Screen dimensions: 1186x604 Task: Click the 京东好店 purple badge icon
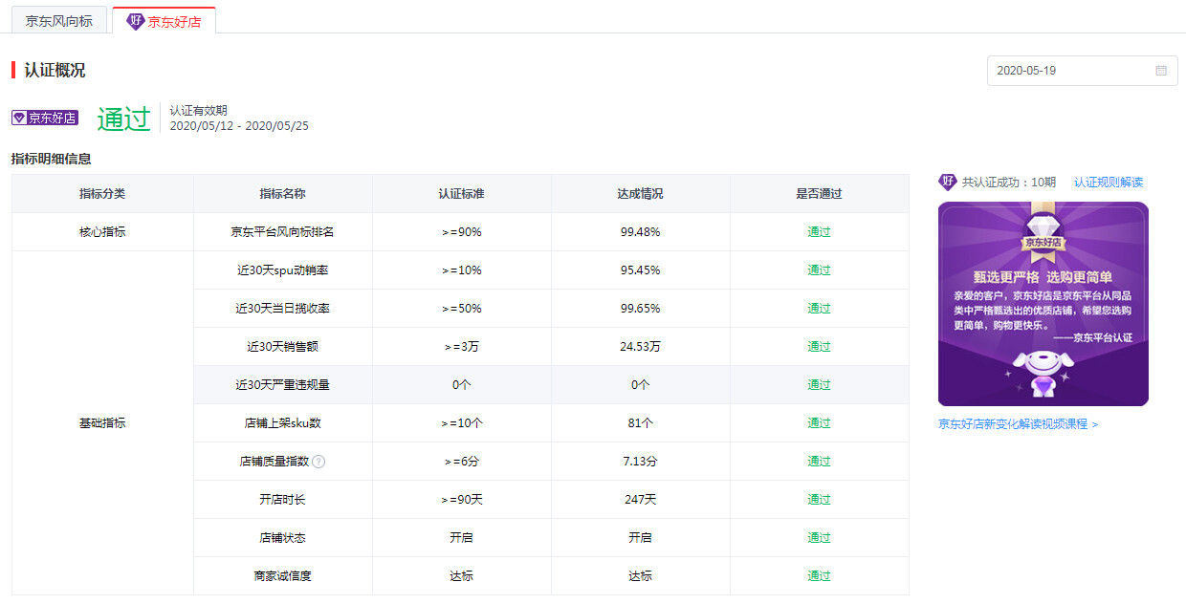[44, 119]
